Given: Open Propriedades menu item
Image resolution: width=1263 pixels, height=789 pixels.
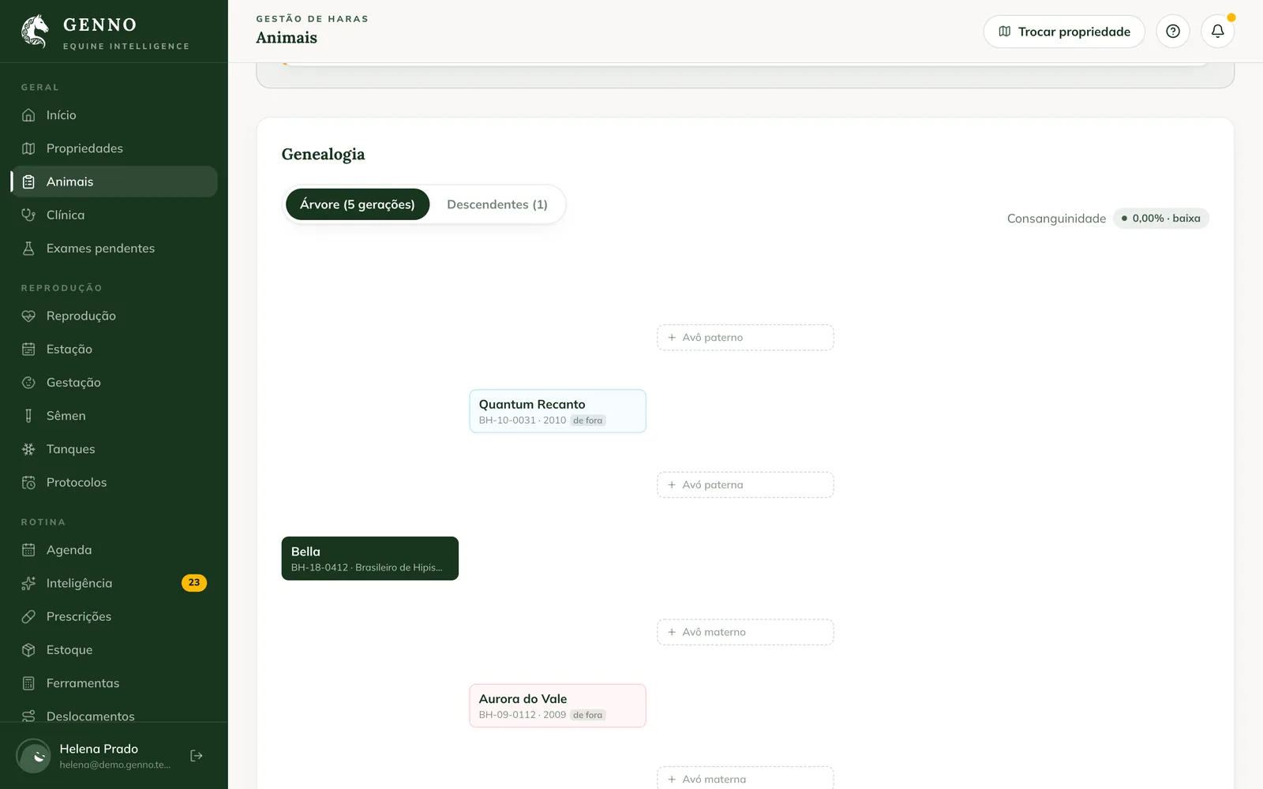Looking at the screenshot, I should (114, 148).
